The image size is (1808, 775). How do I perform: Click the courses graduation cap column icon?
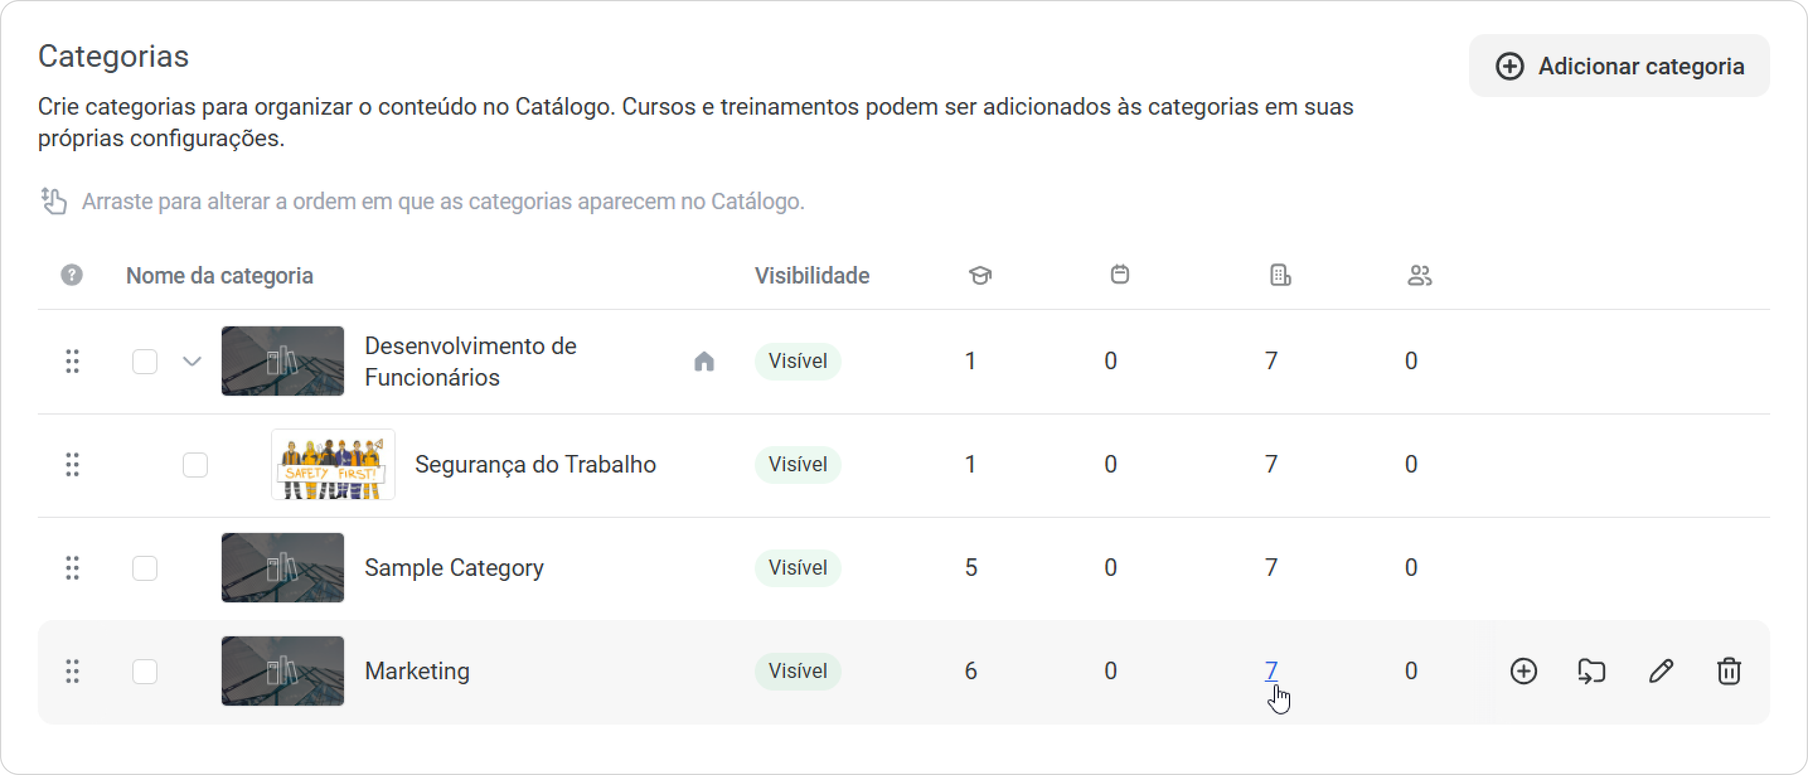click(x=980, y=275)
